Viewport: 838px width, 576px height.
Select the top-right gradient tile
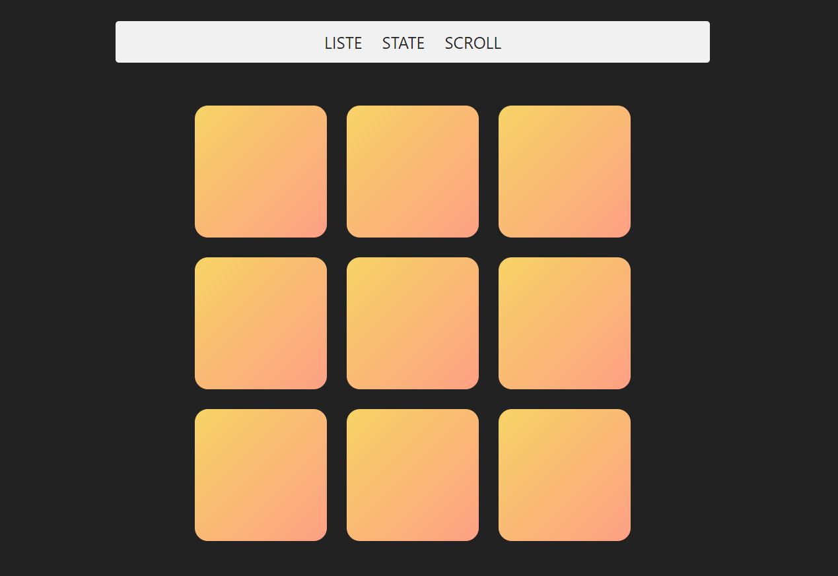click(564, 171)
